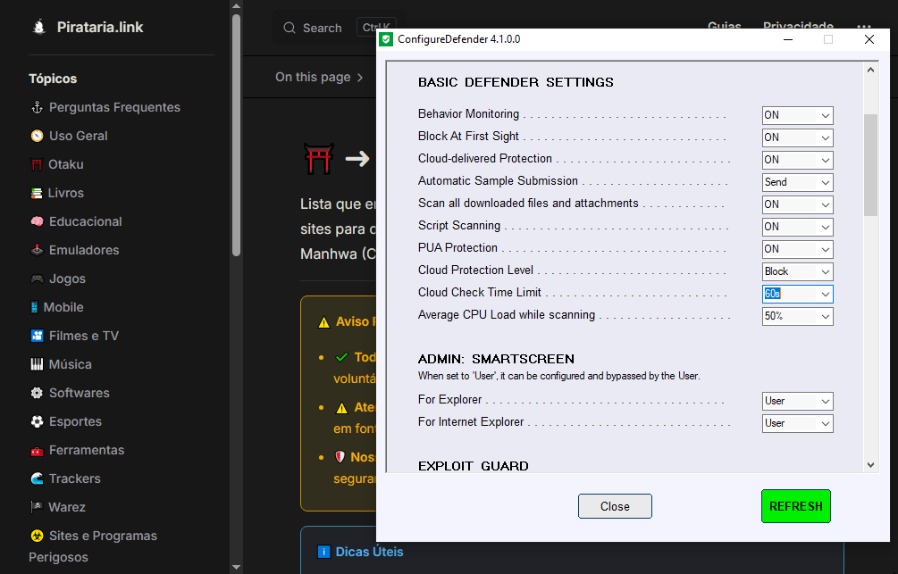Image resolution: width=898 pixels, height=574 pixels.
Task: Click the joystick icon beside Emuladores
Action: click(x=37, y=251)
